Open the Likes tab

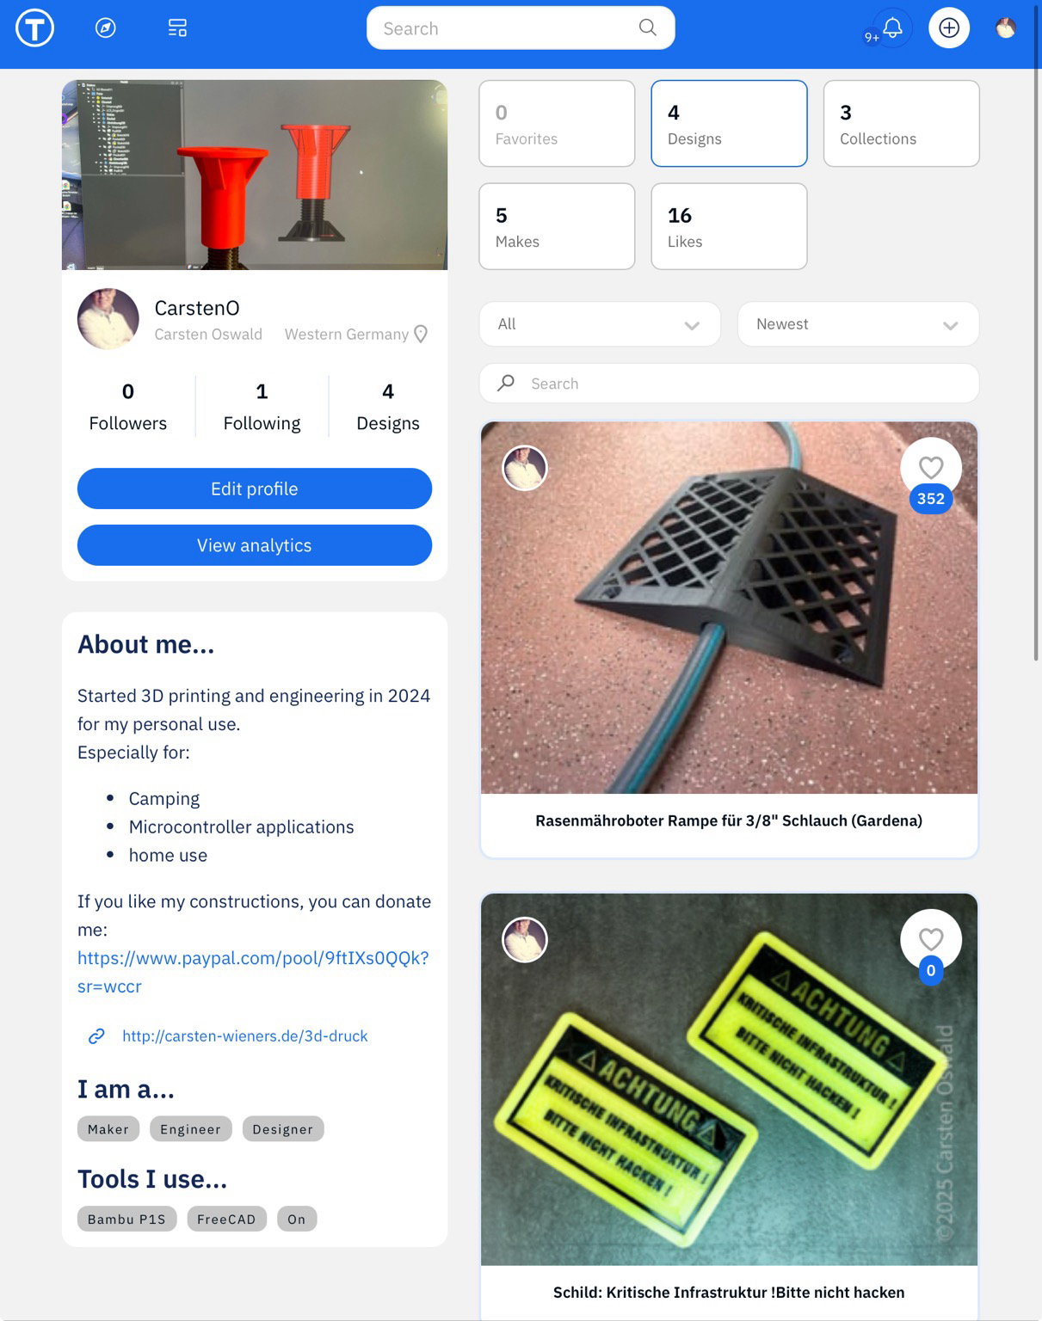point(729,226)
